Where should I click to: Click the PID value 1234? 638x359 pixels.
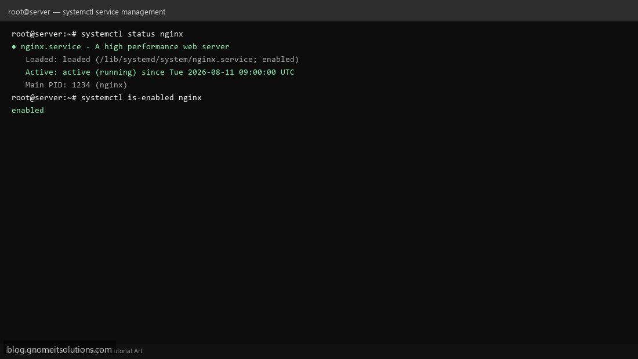(81, 85)
